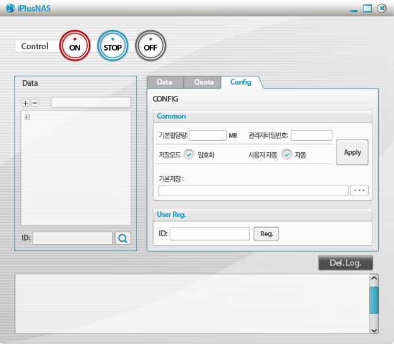This screenshot has width=394, height=344.
Task: Switch to the Data tab
Action: coord(164,82)
